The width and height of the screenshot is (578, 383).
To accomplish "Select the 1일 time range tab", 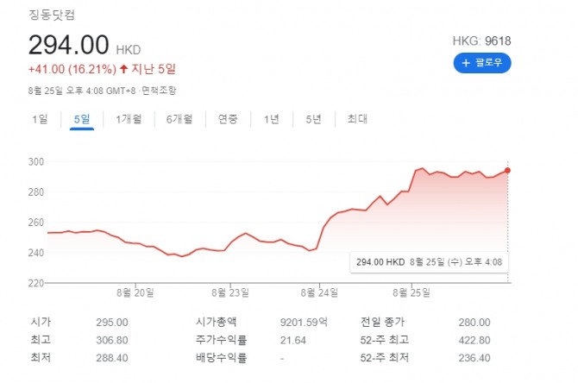I will [x=40, y=119].
